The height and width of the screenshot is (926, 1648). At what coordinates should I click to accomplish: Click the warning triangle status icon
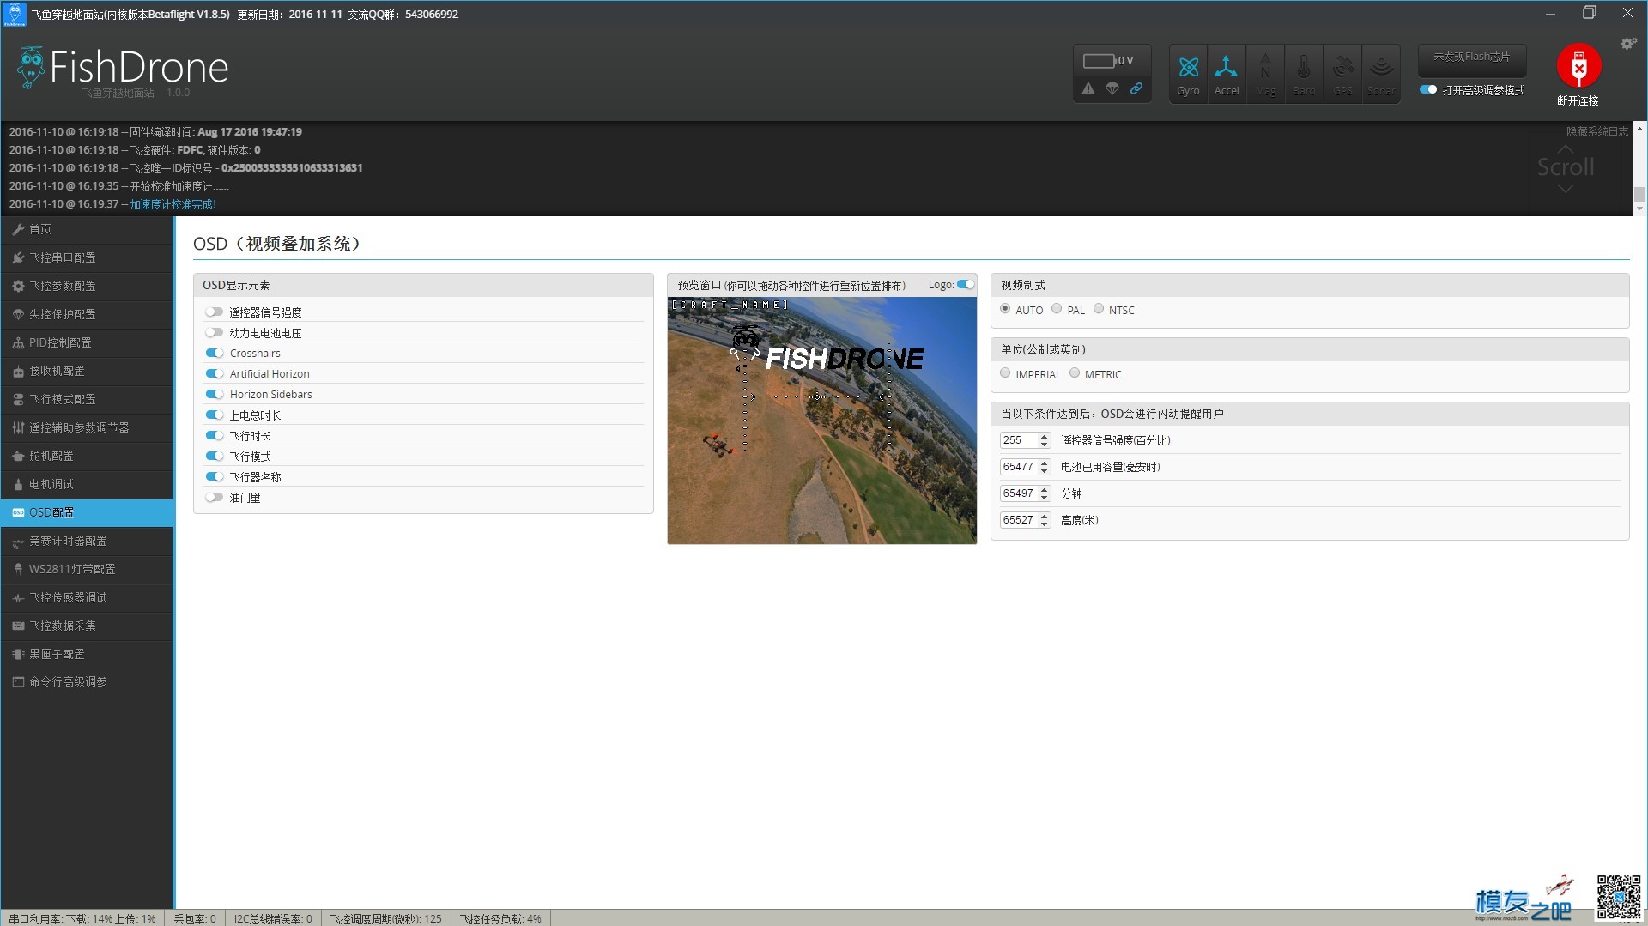click(x=1088, y=88)
